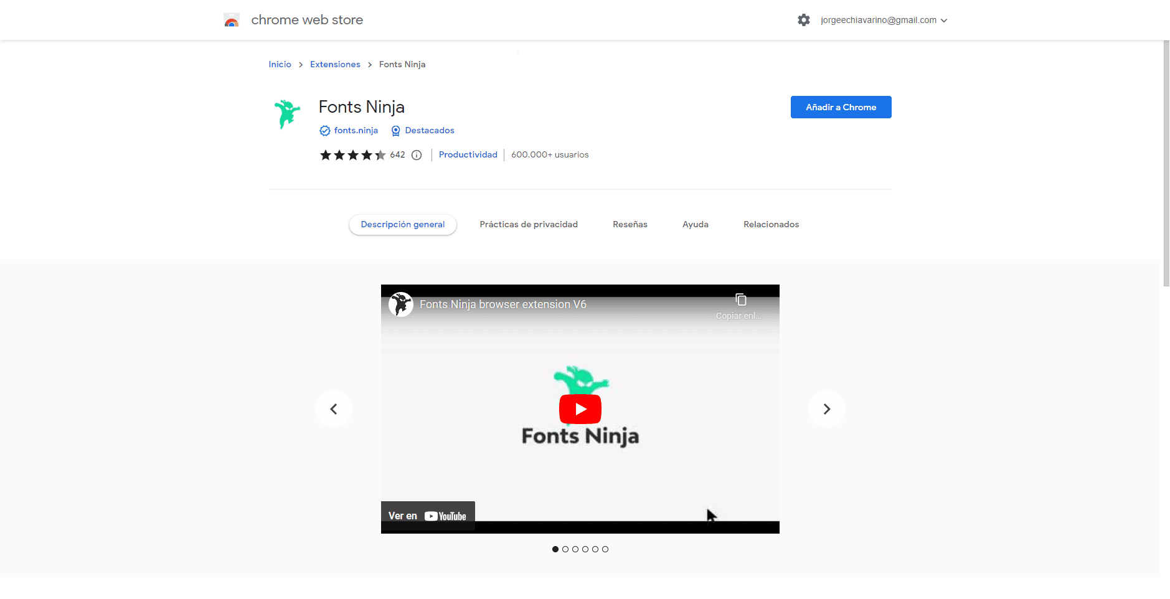Click Ver en YouTube button
Screen dimensions: 1170x599
coord(428,516)
